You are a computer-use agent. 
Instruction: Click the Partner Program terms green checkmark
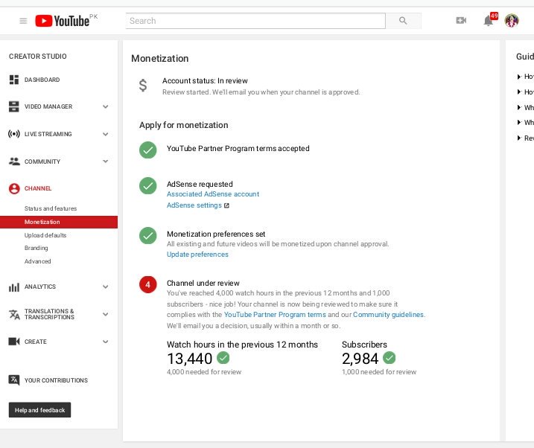click(x=147, y=150)
